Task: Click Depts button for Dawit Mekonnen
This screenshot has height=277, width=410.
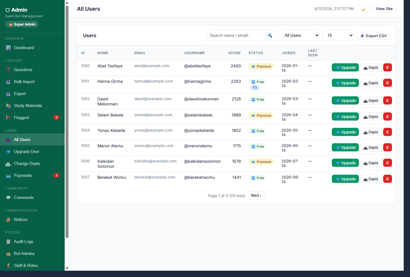Action: (x=371, y=100)
